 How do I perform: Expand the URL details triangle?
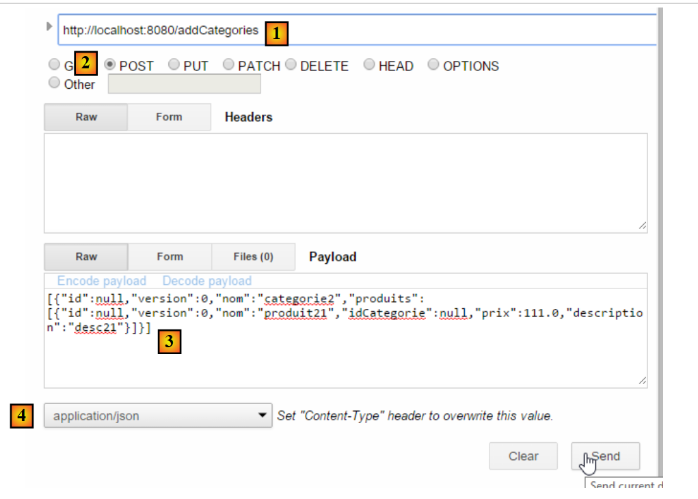point(49,27)
